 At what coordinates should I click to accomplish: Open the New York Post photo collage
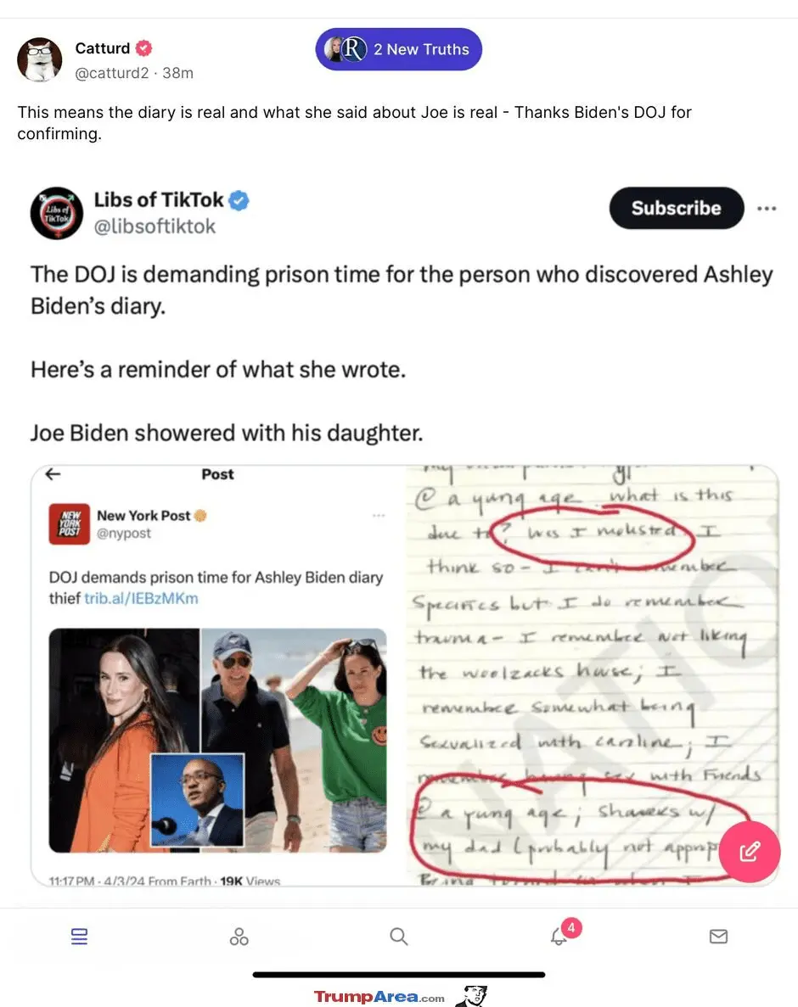218,741
